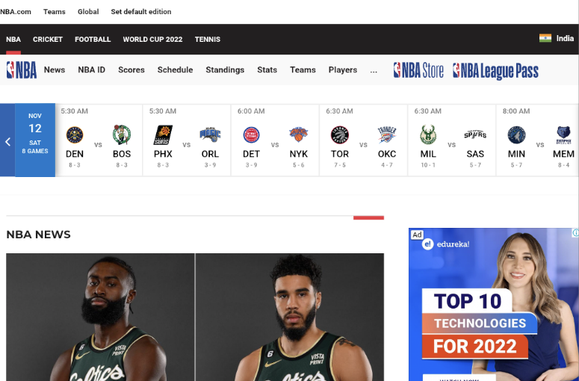579x381 pixels.
Task: Open the NBA Store logo link
Action: coord(418,70)
